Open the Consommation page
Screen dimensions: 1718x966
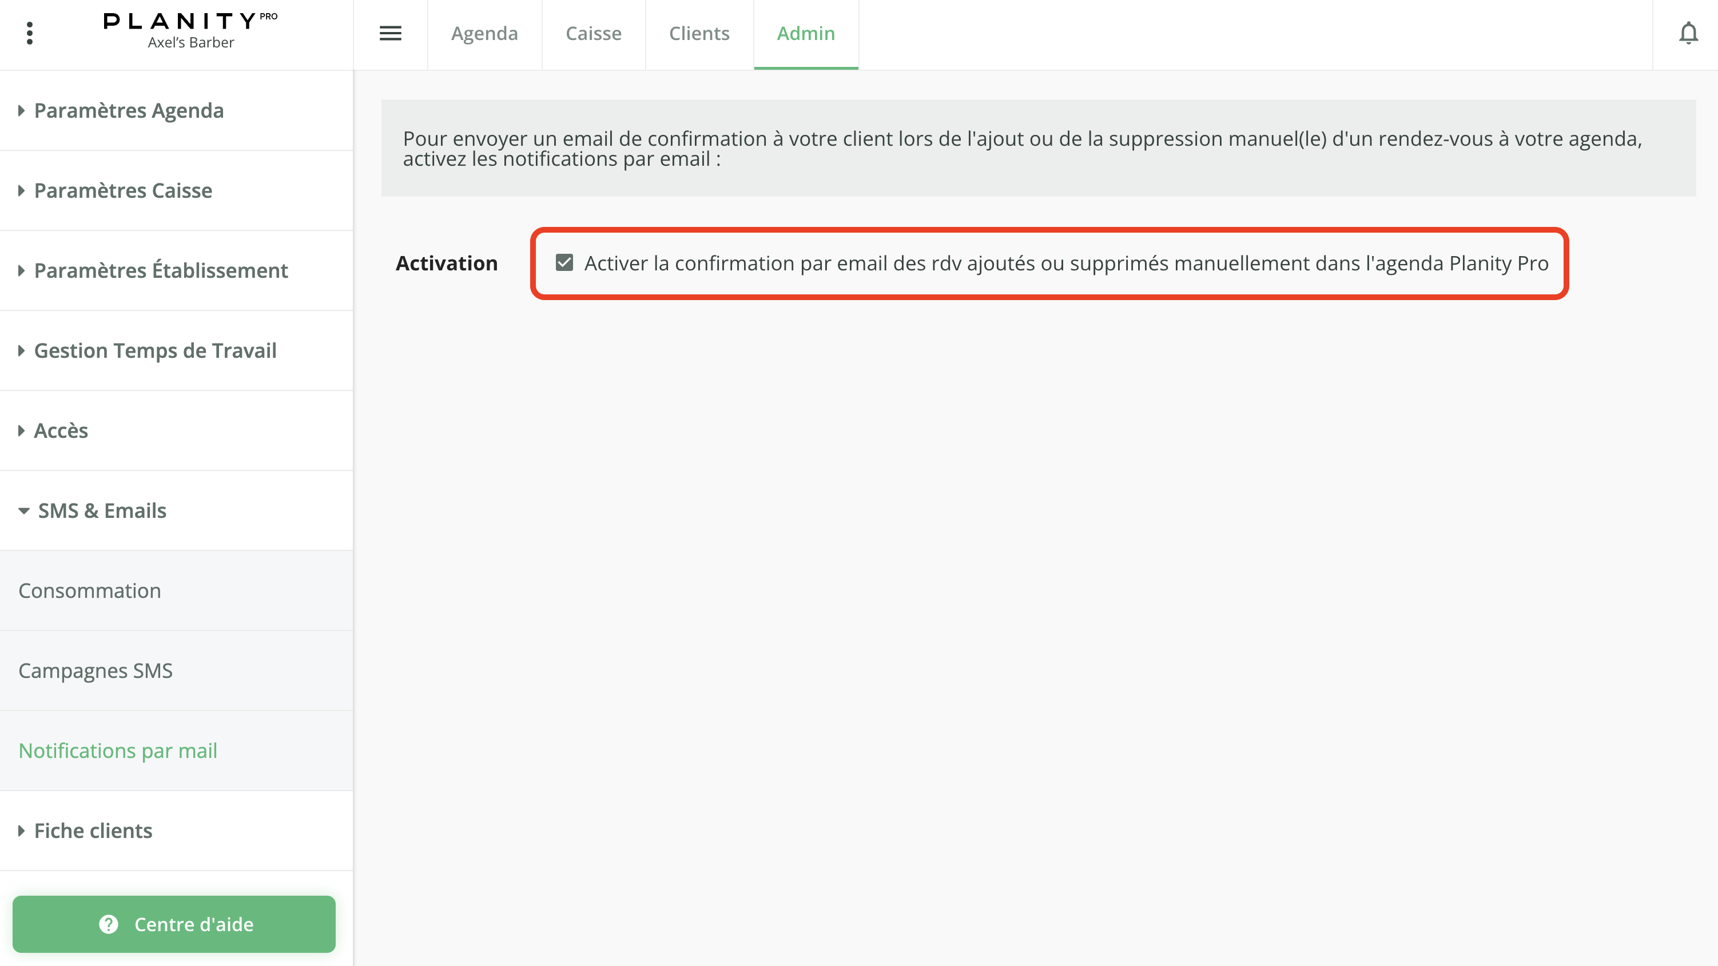tap(90, 590)
